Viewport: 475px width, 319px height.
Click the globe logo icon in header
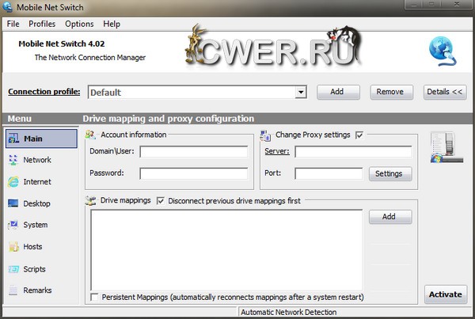pyautogui.click(x=440, y=49)
